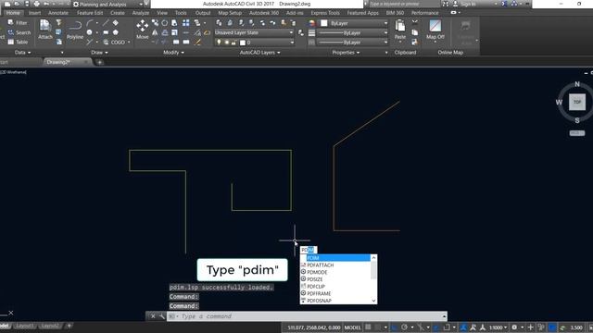Open the 1:1000 annotation scale dropdown
593x333 pixels.
pos(498,327)
